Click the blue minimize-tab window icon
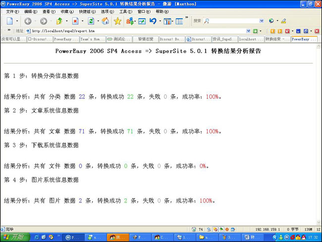 tap(298, 31)
